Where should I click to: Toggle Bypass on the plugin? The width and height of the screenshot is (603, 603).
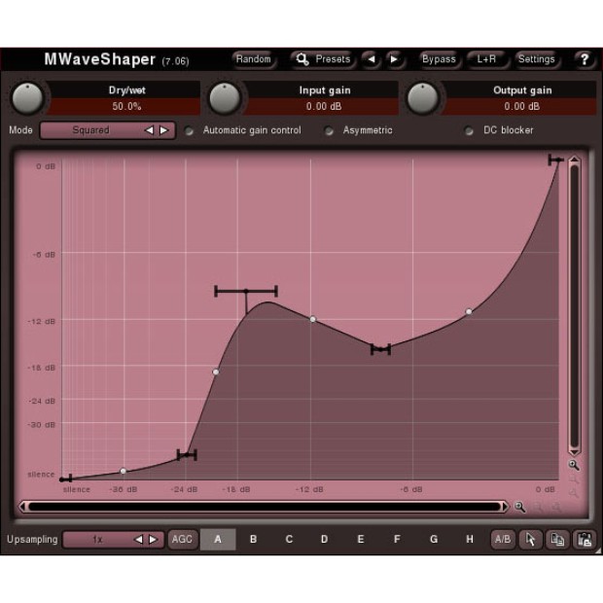[x=439, y=59]
